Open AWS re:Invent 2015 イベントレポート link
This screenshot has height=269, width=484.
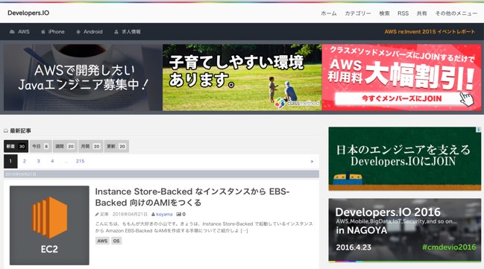point(430,32)
